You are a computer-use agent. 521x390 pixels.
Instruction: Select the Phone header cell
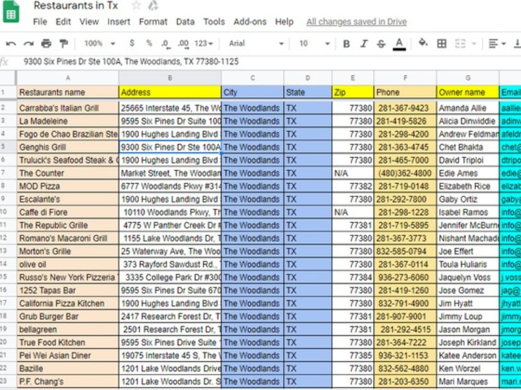pos(405,92)
